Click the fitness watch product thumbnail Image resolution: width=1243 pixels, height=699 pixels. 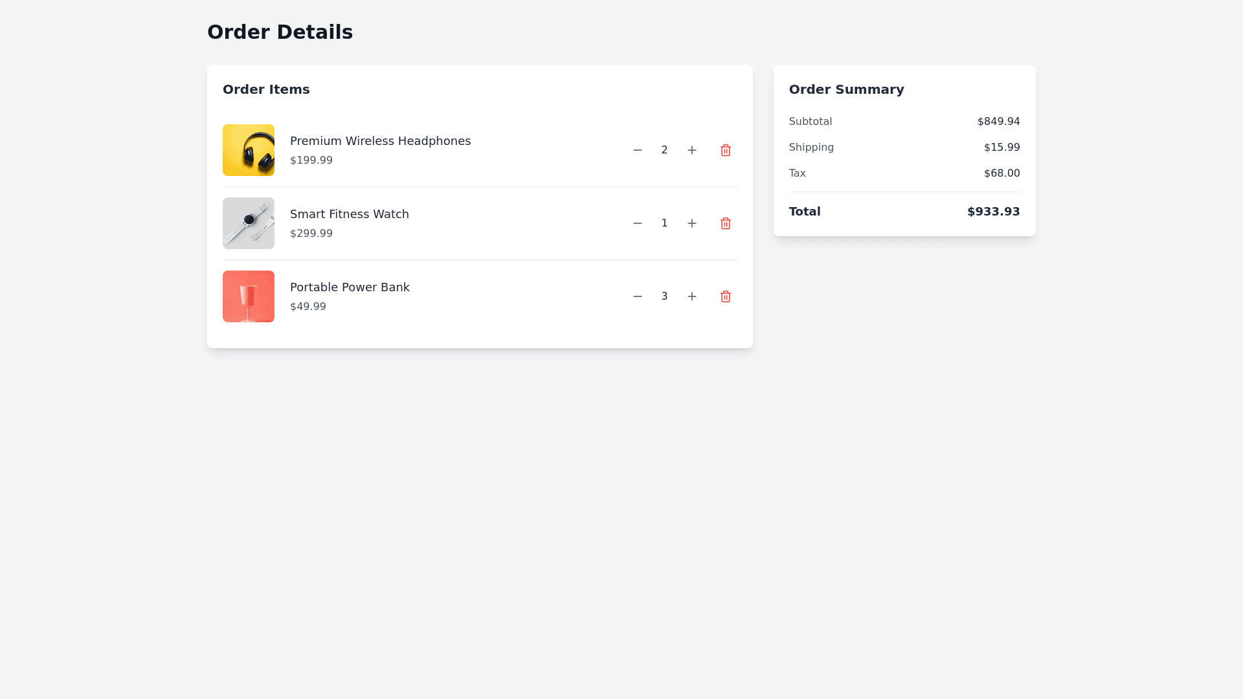click(249, 223)
